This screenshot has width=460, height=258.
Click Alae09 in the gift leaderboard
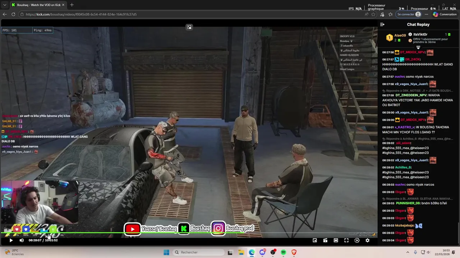tap(400, 35)
